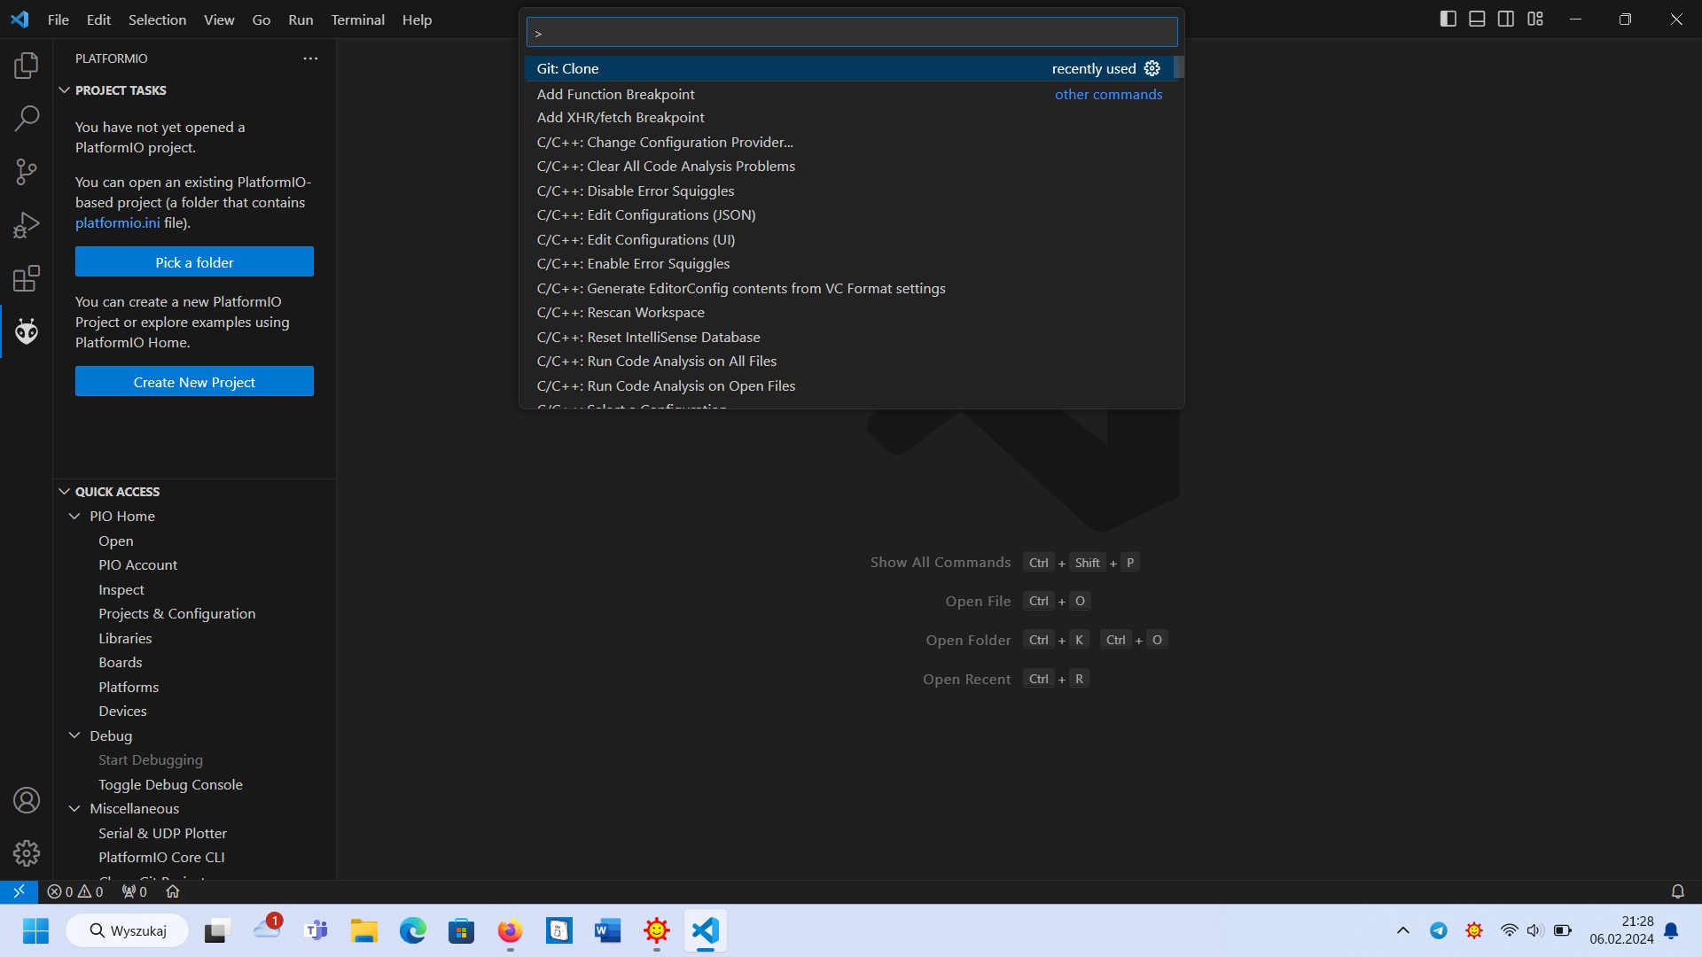Click the Create New Project button
Image resolution: width=1702 pixels, height=957 pixels.
pyautogui.click(x=194, y=382)
